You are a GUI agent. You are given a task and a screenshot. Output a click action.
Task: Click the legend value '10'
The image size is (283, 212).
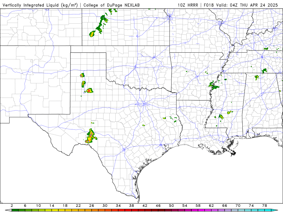pos(38,206)
